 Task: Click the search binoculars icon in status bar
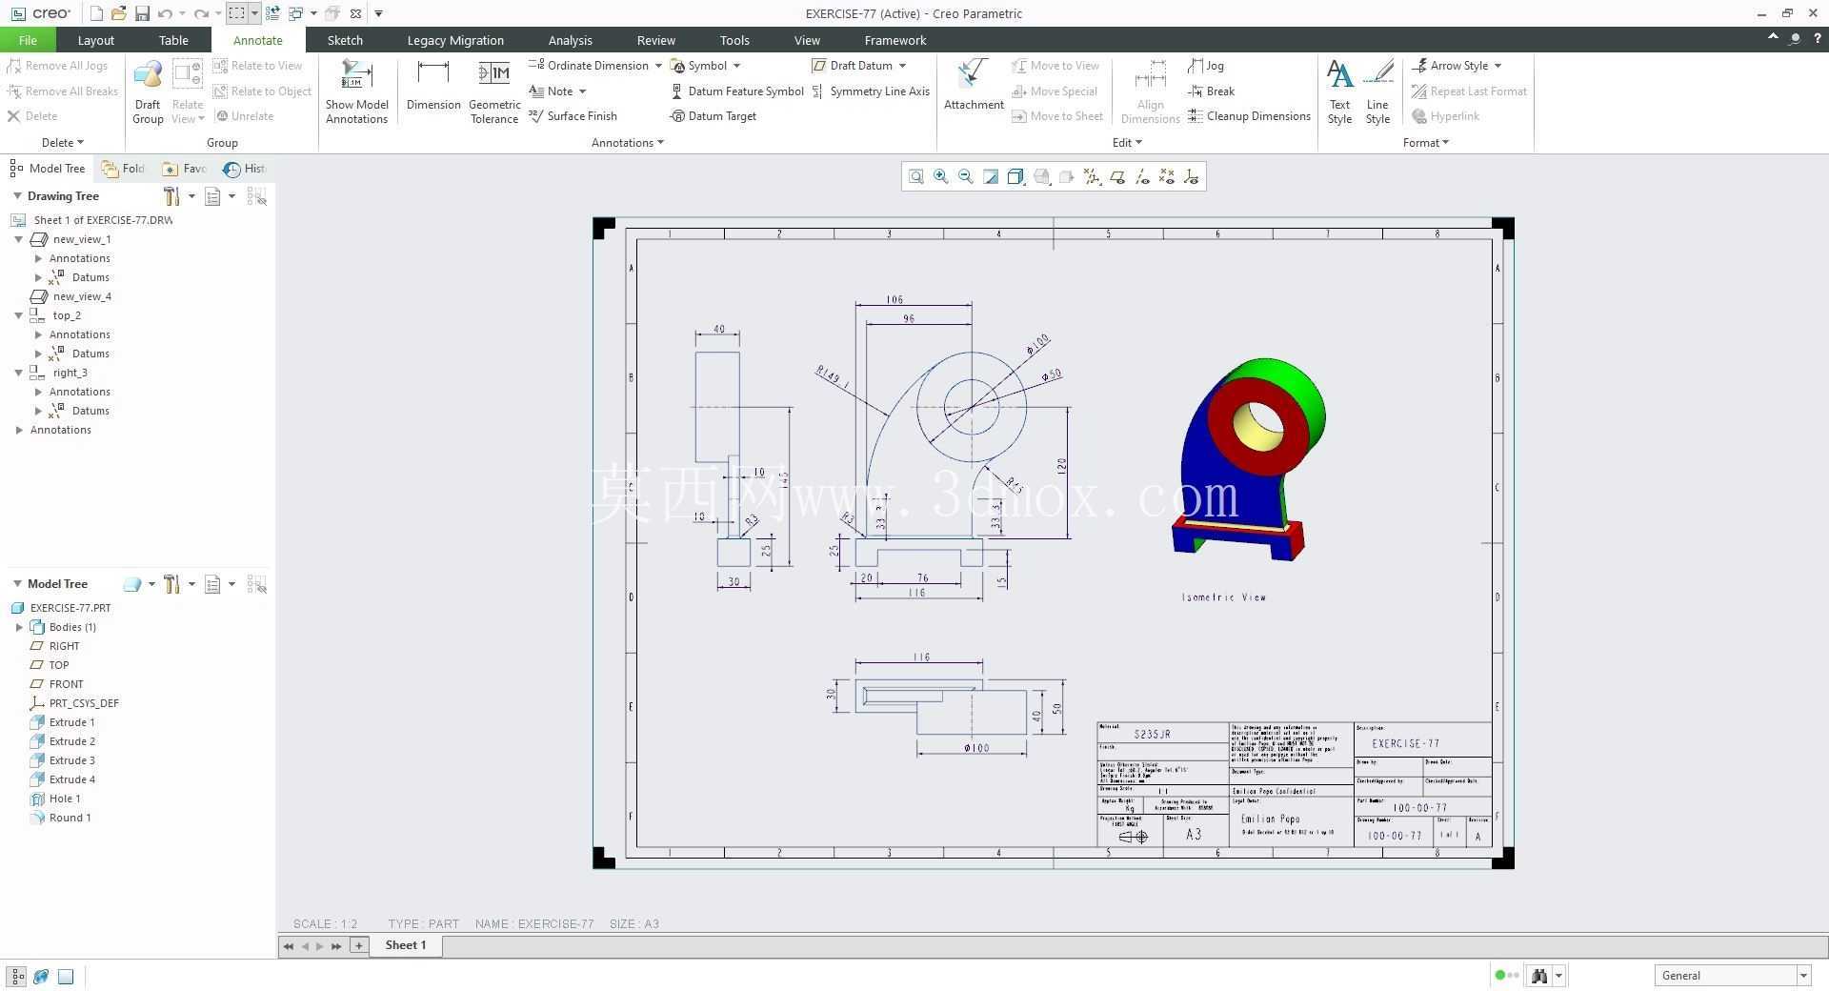coord(1539,975)
